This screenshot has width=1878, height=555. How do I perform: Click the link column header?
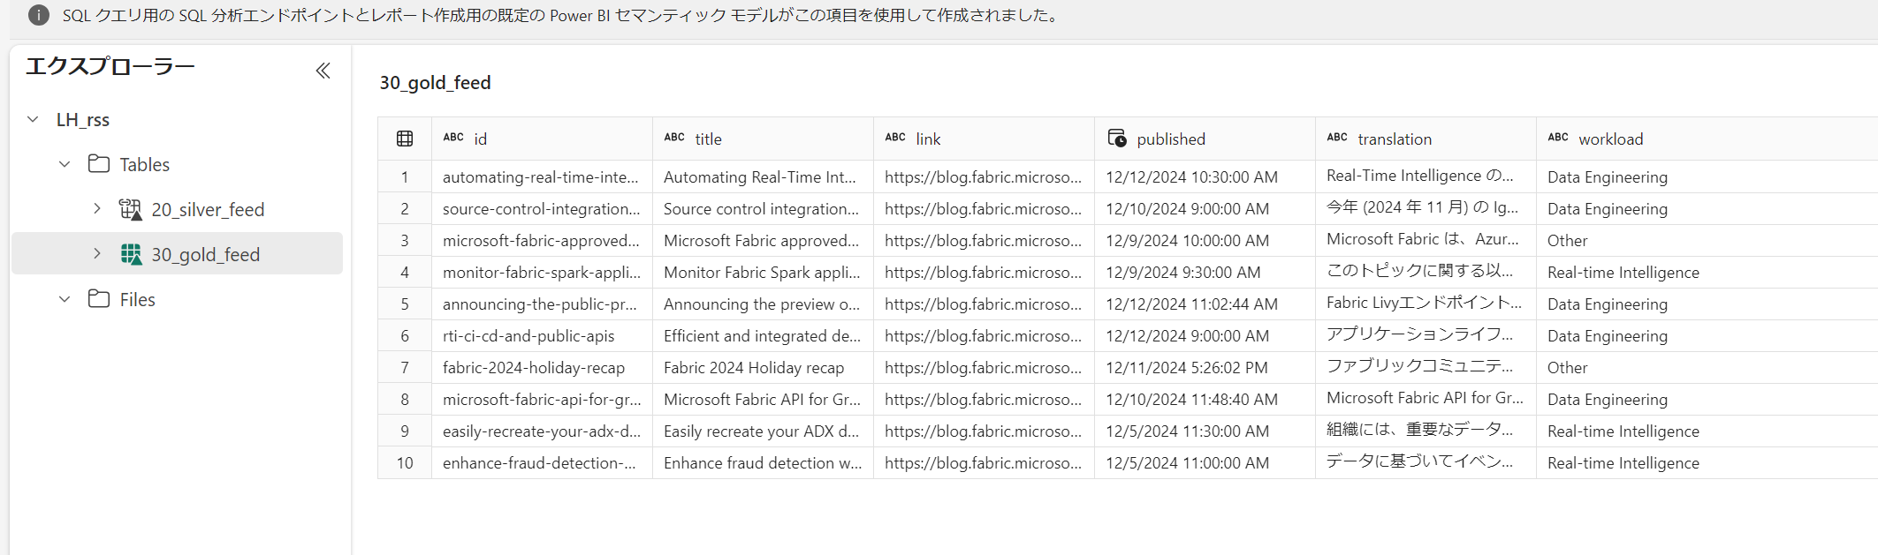(984, 139)
